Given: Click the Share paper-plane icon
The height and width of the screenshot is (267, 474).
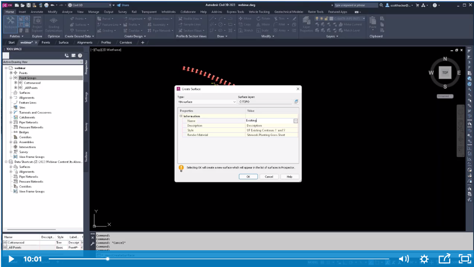Looking at the screenshot, I should click(x=119, y=5).
